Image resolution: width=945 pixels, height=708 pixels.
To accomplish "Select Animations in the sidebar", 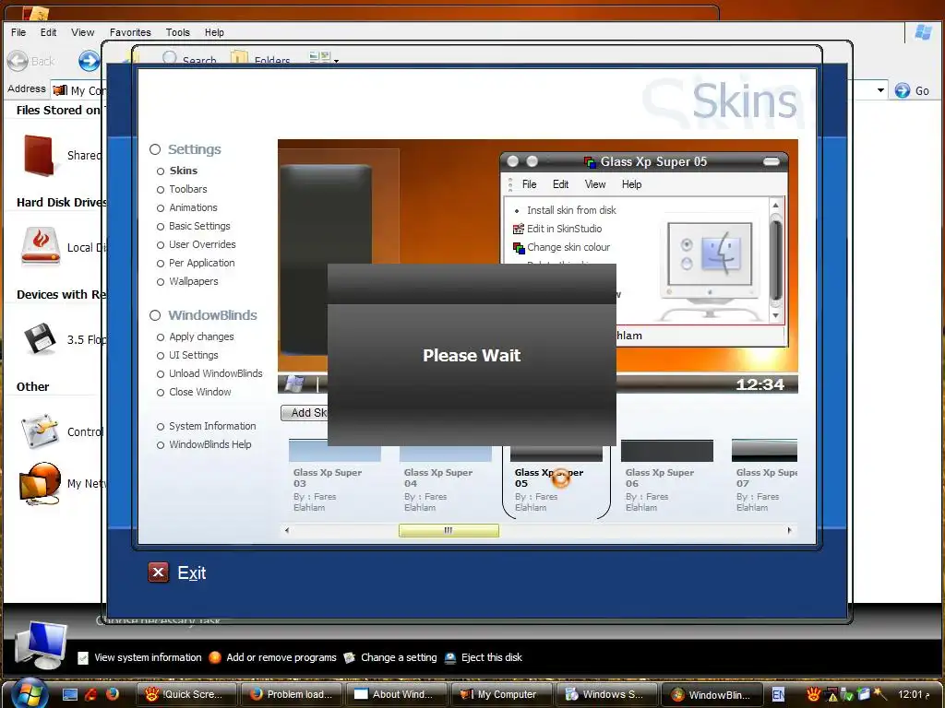I will (193, 207).
